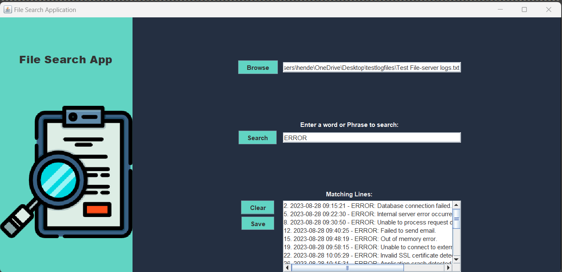Click the Browse button

tap(258, 67)
